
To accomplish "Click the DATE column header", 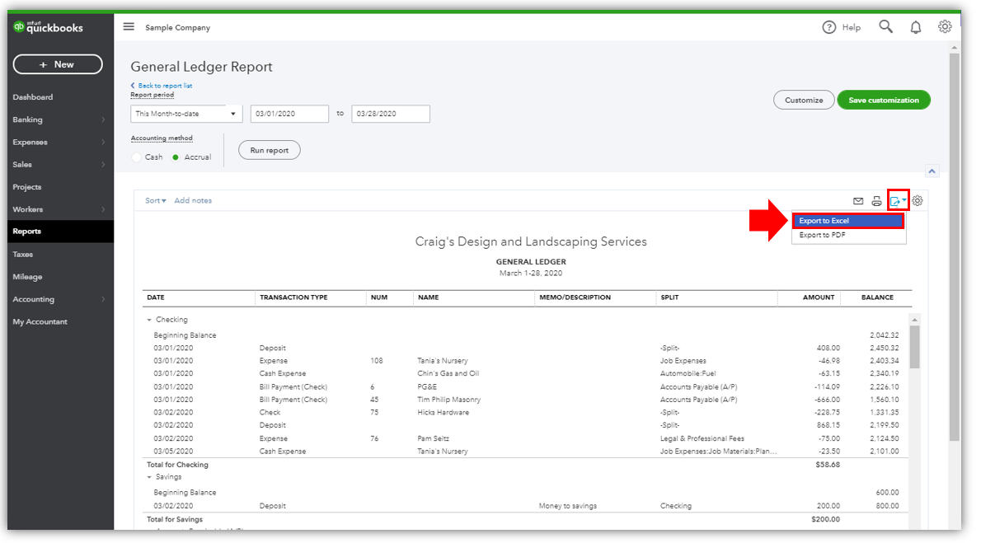I will 156,297.
